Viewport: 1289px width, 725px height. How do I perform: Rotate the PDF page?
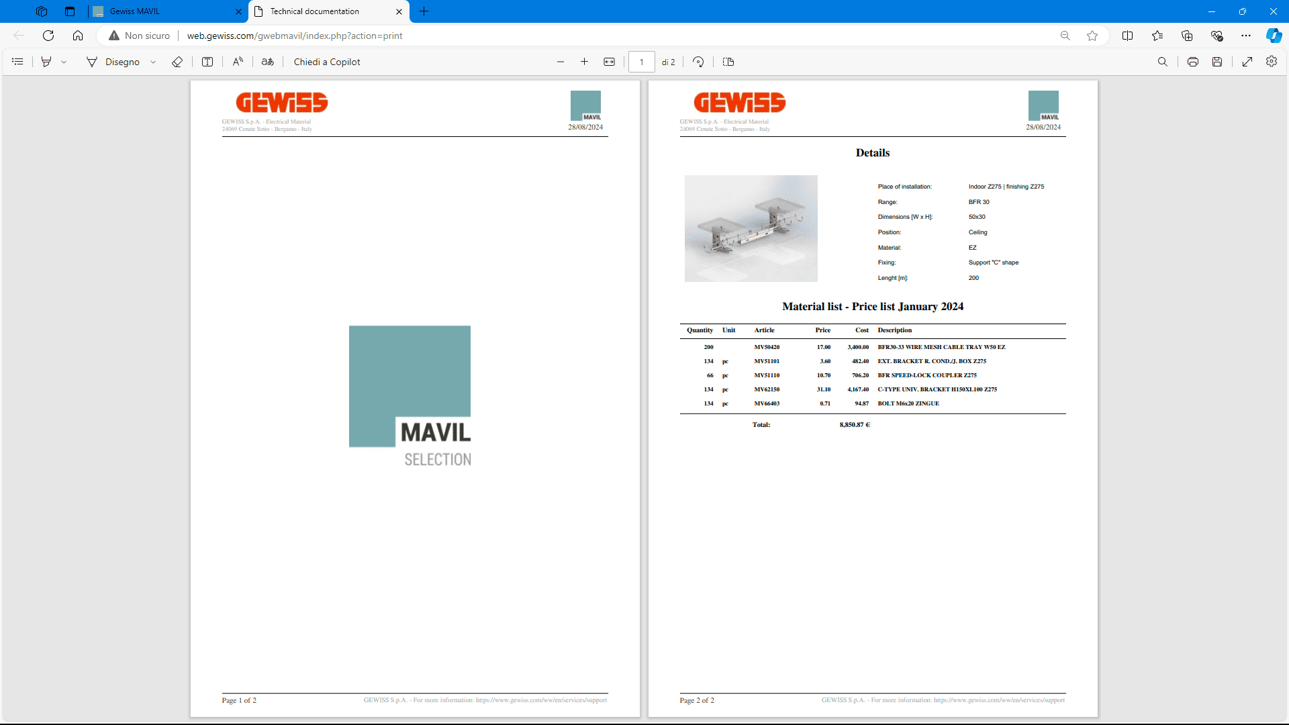click(698, 62)
